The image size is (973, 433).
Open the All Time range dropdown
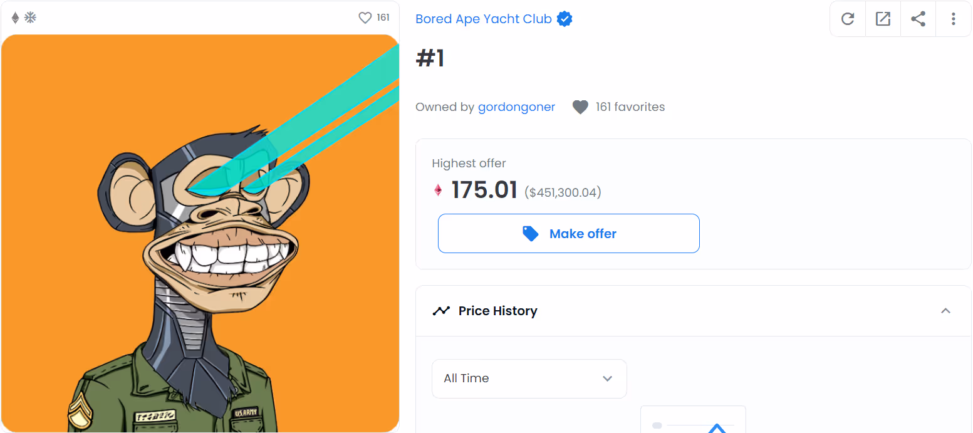(529, 378)
